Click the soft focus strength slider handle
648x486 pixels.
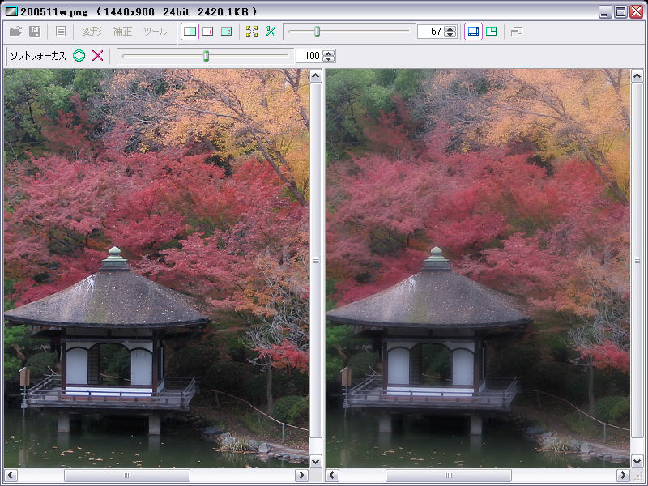pyautogui.click(x=206, y=56)
